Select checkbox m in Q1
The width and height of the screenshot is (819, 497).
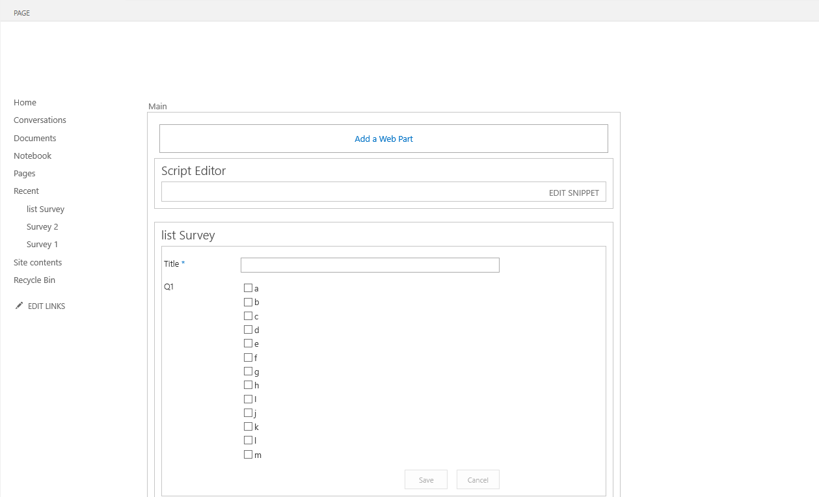[248, 455]
